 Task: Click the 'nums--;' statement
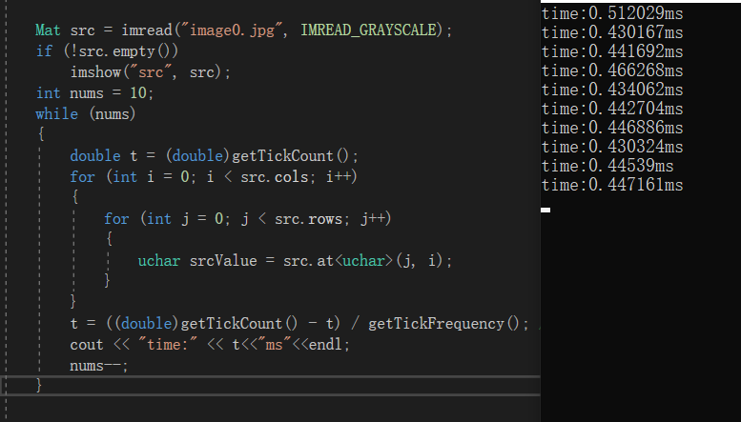(99, 366)
